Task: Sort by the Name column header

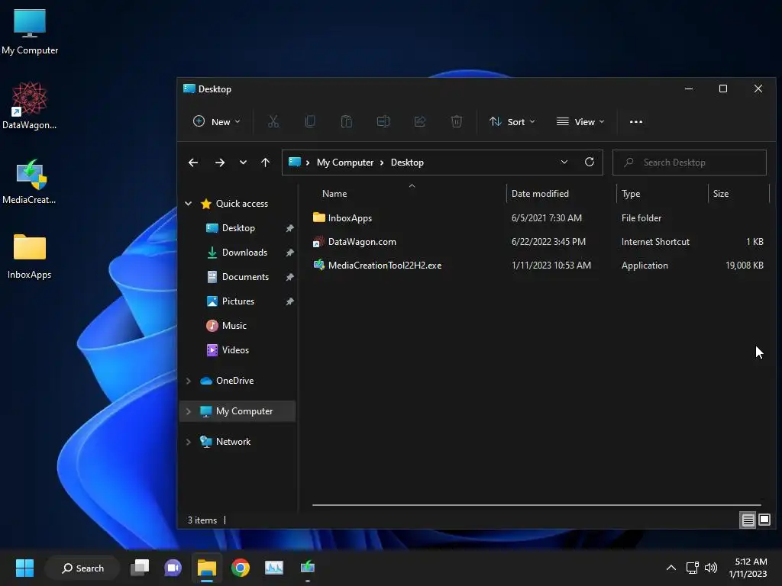Action: coord(334,194)
